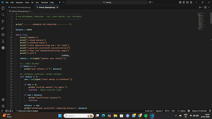Screen dimensions: 212x119
Task: Open the Accounts menu
Action: pos(3,99)
